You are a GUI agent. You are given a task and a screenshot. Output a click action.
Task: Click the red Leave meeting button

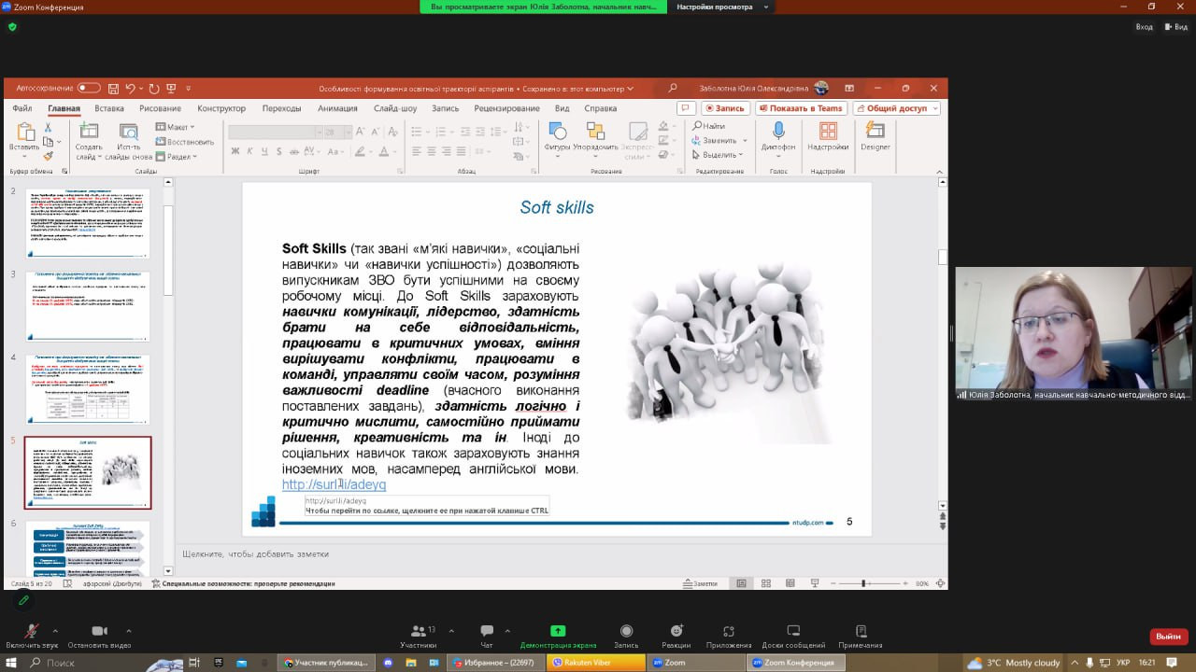[x=1168, y=636]
